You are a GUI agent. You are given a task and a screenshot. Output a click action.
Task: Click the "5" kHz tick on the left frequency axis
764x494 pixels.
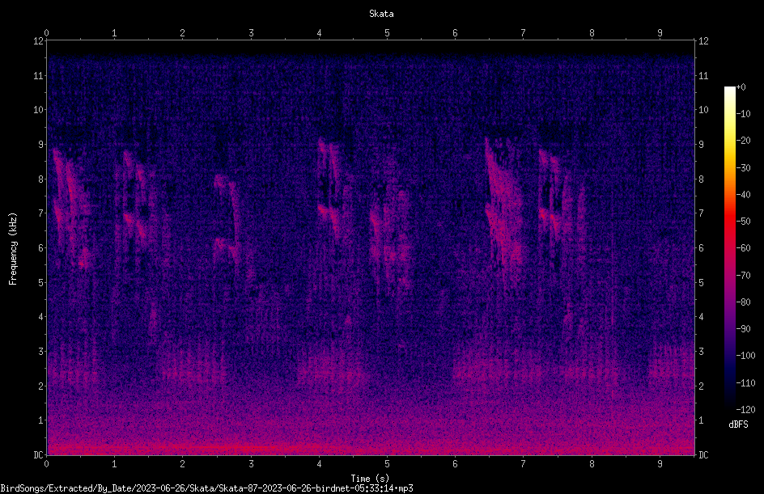41,282
